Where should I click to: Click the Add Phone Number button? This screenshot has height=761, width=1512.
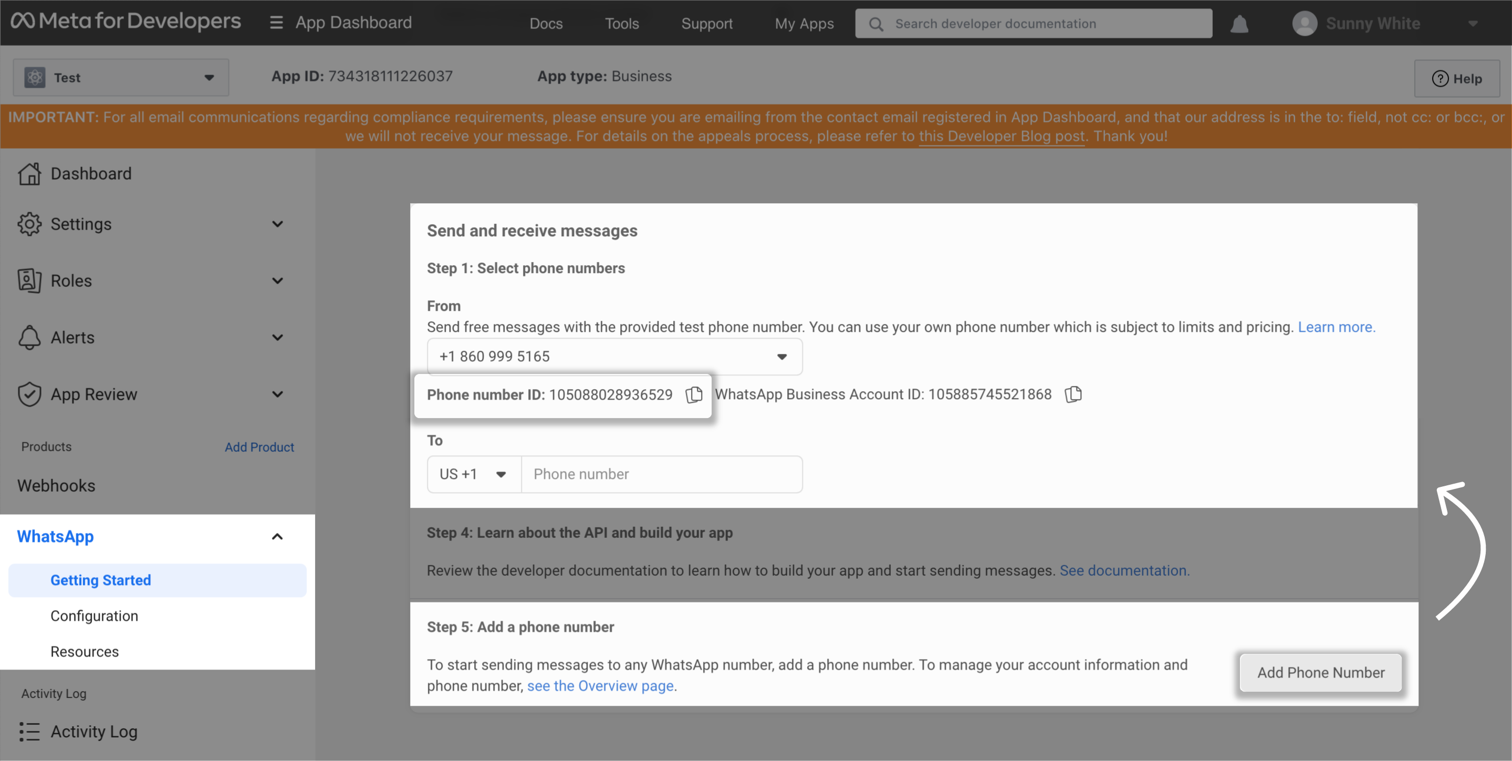pyautogui.click(x=1321, y=672)
